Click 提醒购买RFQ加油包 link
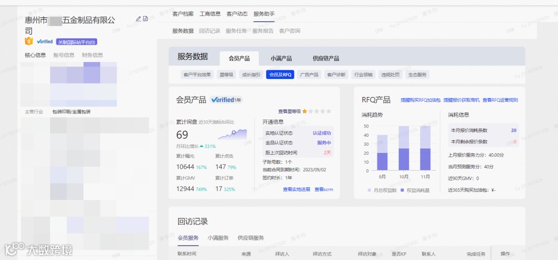The height and width of the screenshot is (260, 558). (x=420, y=100)
